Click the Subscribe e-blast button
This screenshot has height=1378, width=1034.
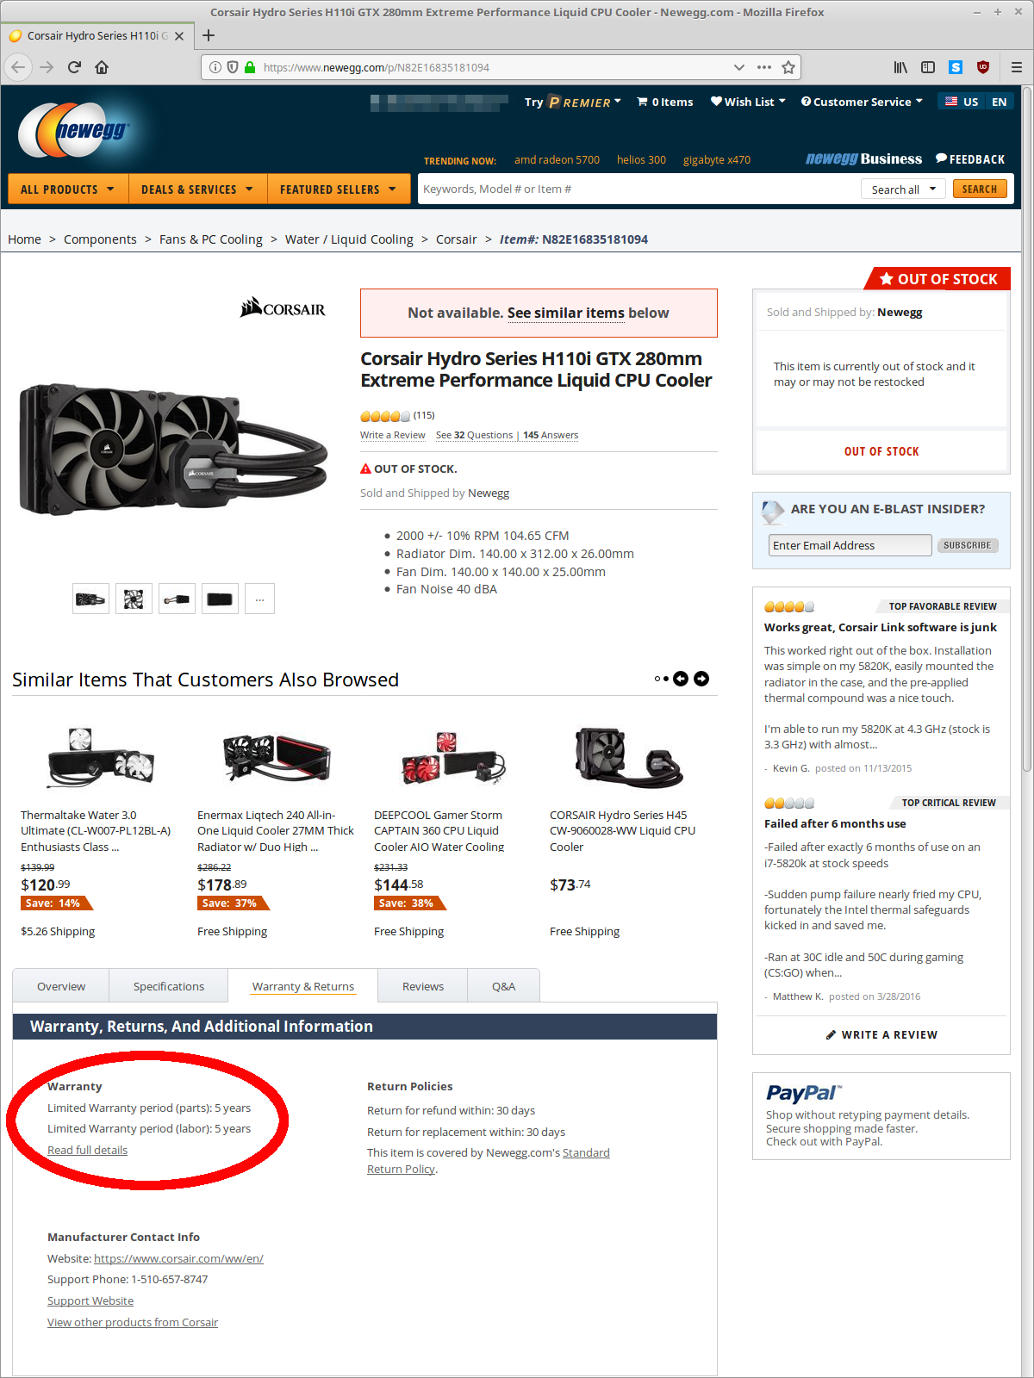[967, 545]
